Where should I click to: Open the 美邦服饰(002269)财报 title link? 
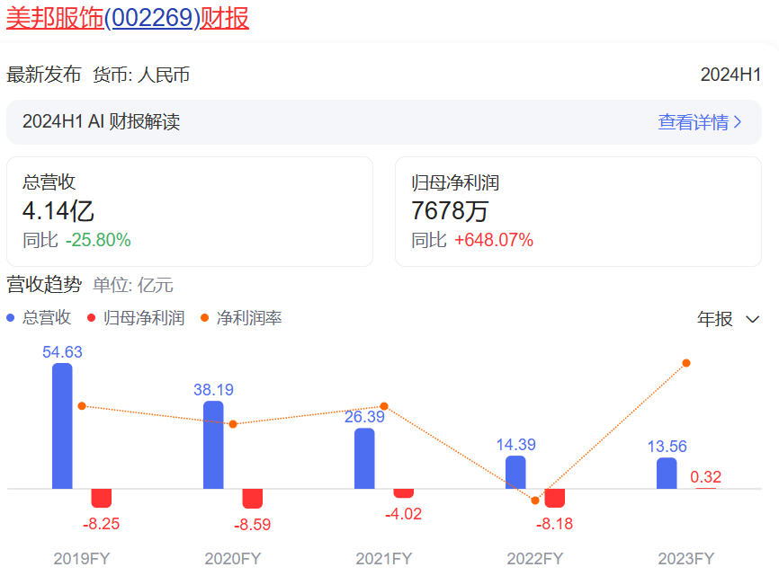128,18
